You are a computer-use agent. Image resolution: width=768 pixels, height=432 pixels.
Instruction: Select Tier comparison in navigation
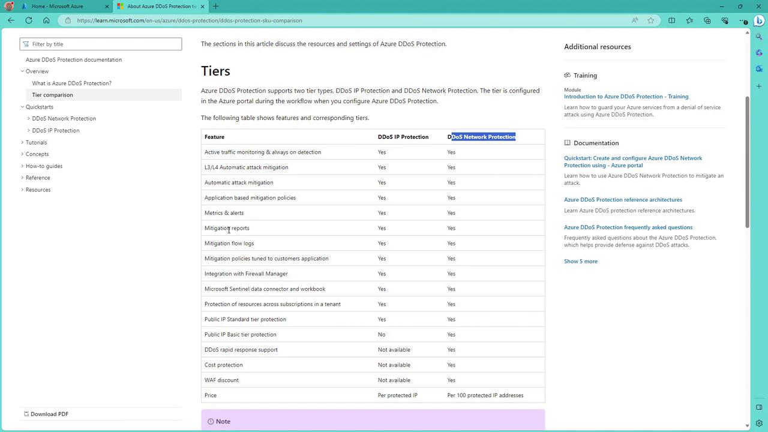53,95
